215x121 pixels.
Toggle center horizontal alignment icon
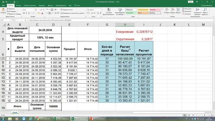49,13
